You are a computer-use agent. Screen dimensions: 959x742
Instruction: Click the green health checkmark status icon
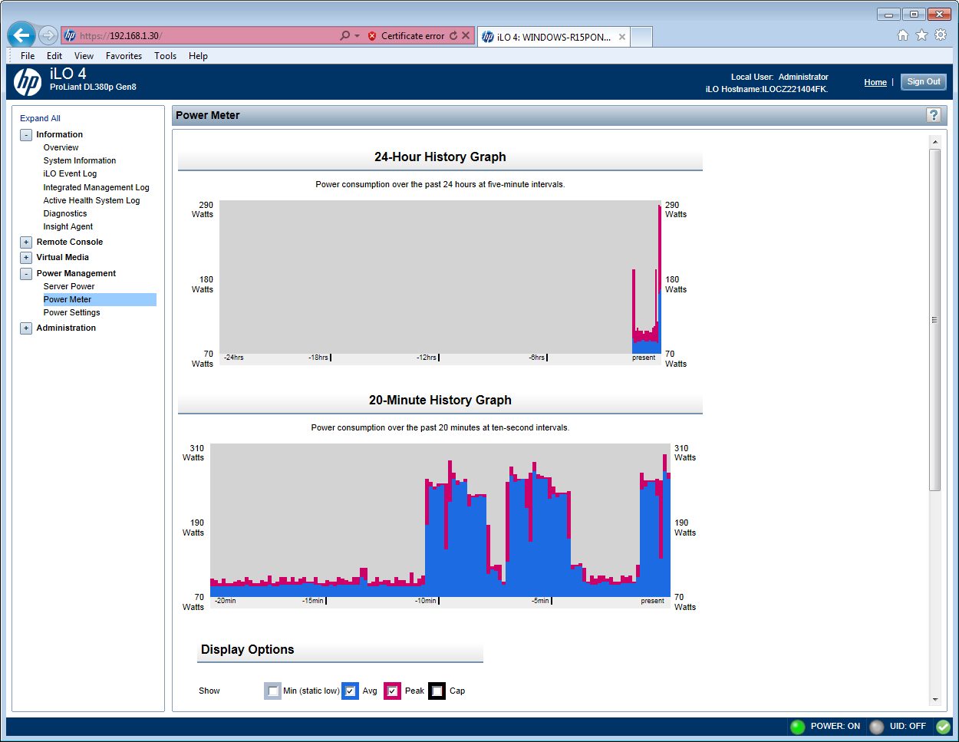943,726
